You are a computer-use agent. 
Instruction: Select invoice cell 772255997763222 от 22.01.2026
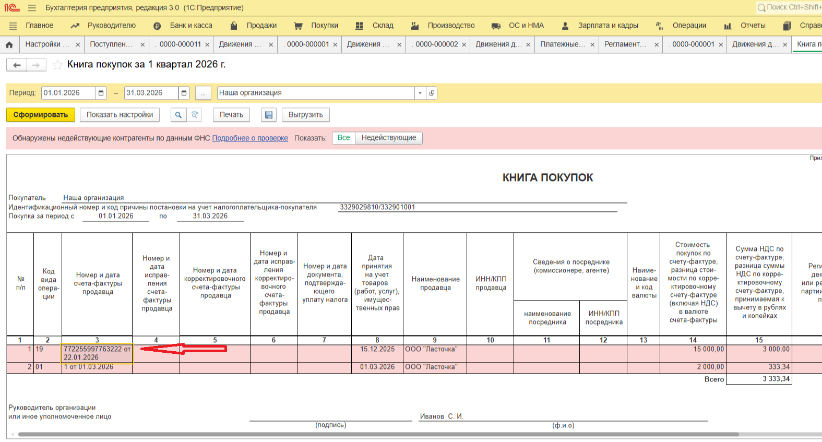(x=97, y=353)
